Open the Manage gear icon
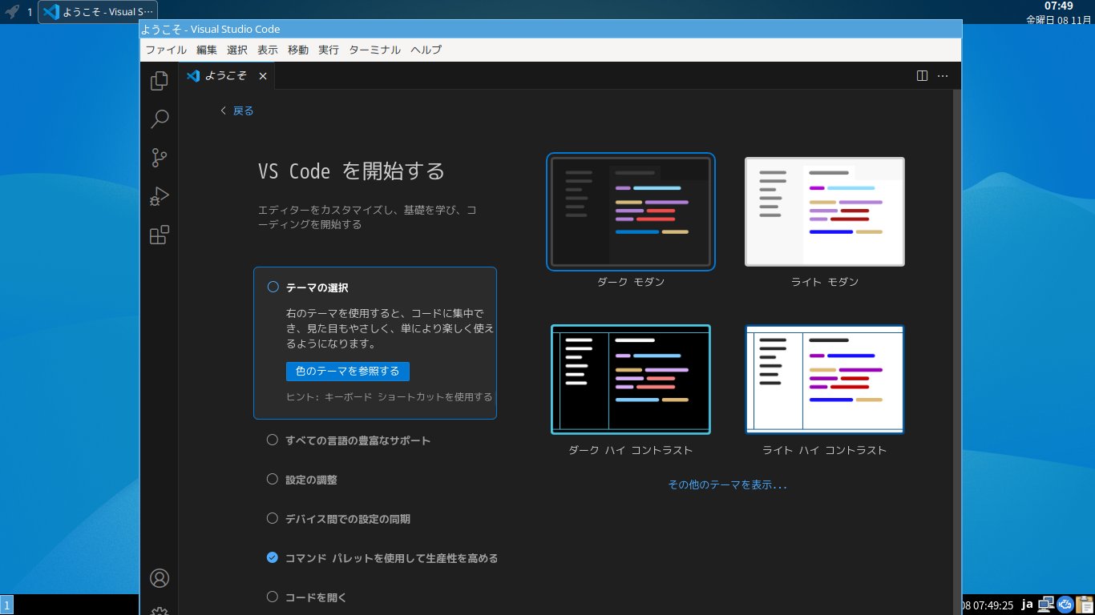Image resolution: width=1095 pixels, height=615 pixels. point(160,610)
